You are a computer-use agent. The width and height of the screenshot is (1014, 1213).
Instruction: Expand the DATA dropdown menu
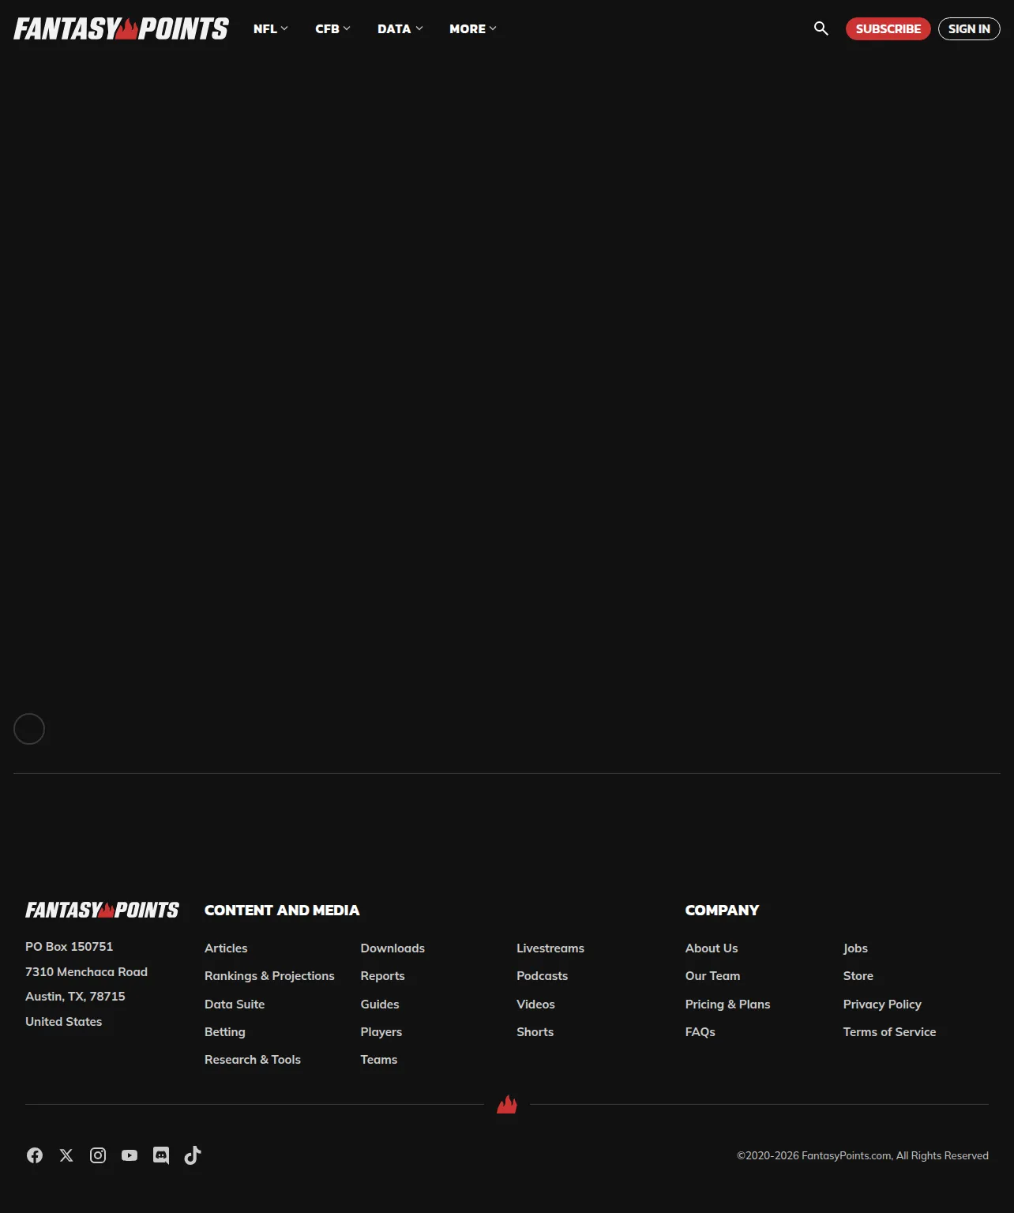[x=400, y=28]
